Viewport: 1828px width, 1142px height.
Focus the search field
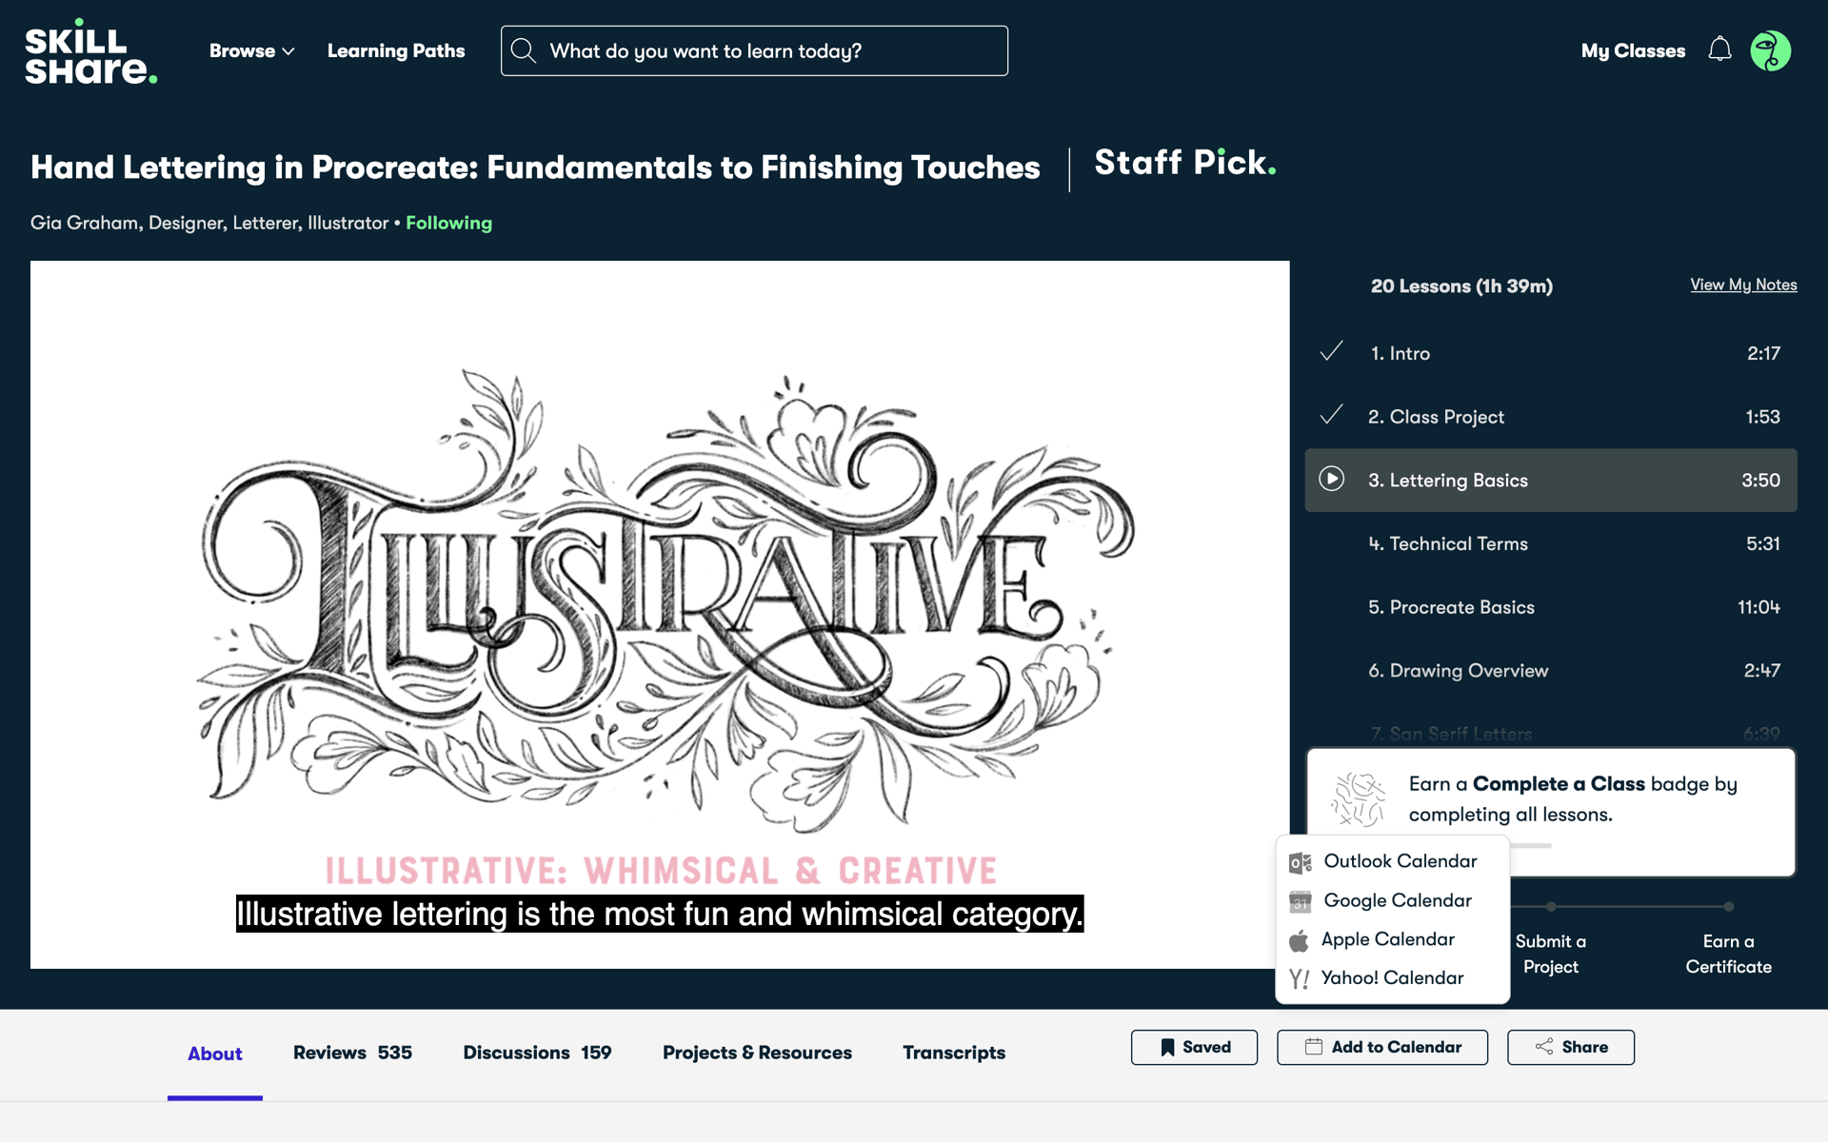754,50
